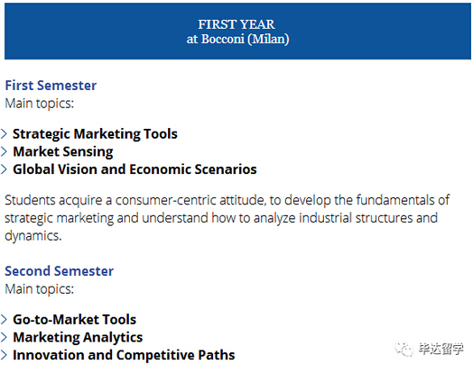Click the 'at Bocconi (Milan)' banner subtitle
Screen dimensions: 473x373
(237, 39)
